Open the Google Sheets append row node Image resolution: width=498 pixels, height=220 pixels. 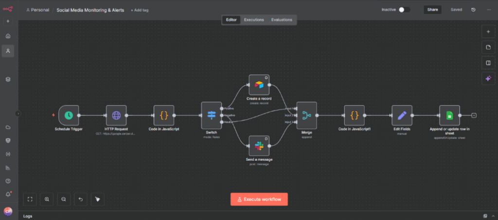click(449, 115)
